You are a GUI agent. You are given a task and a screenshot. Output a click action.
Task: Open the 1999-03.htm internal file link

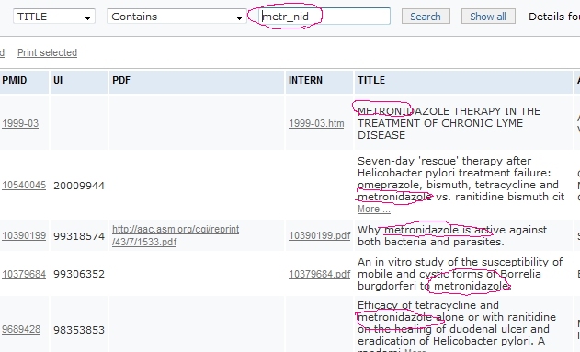point(316,123)
